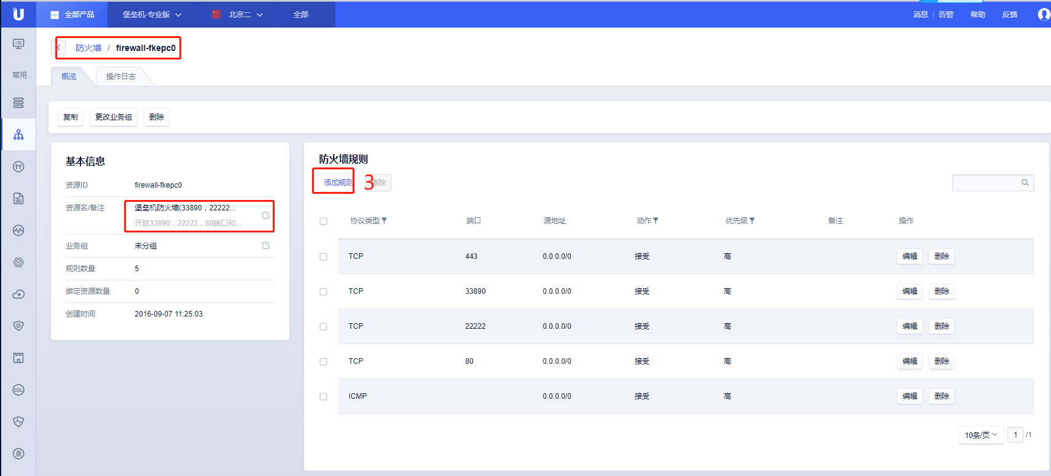Screen dimensions: 1051x476
Task: Select the ICMP rule checkbox
Action: 323,397
